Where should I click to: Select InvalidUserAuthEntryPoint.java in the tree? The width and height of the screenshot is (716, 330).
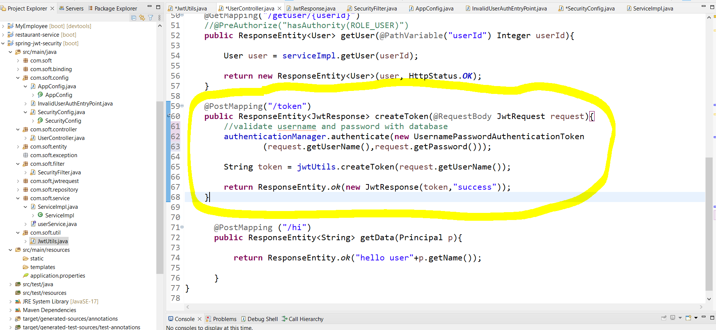pos(75,104)
